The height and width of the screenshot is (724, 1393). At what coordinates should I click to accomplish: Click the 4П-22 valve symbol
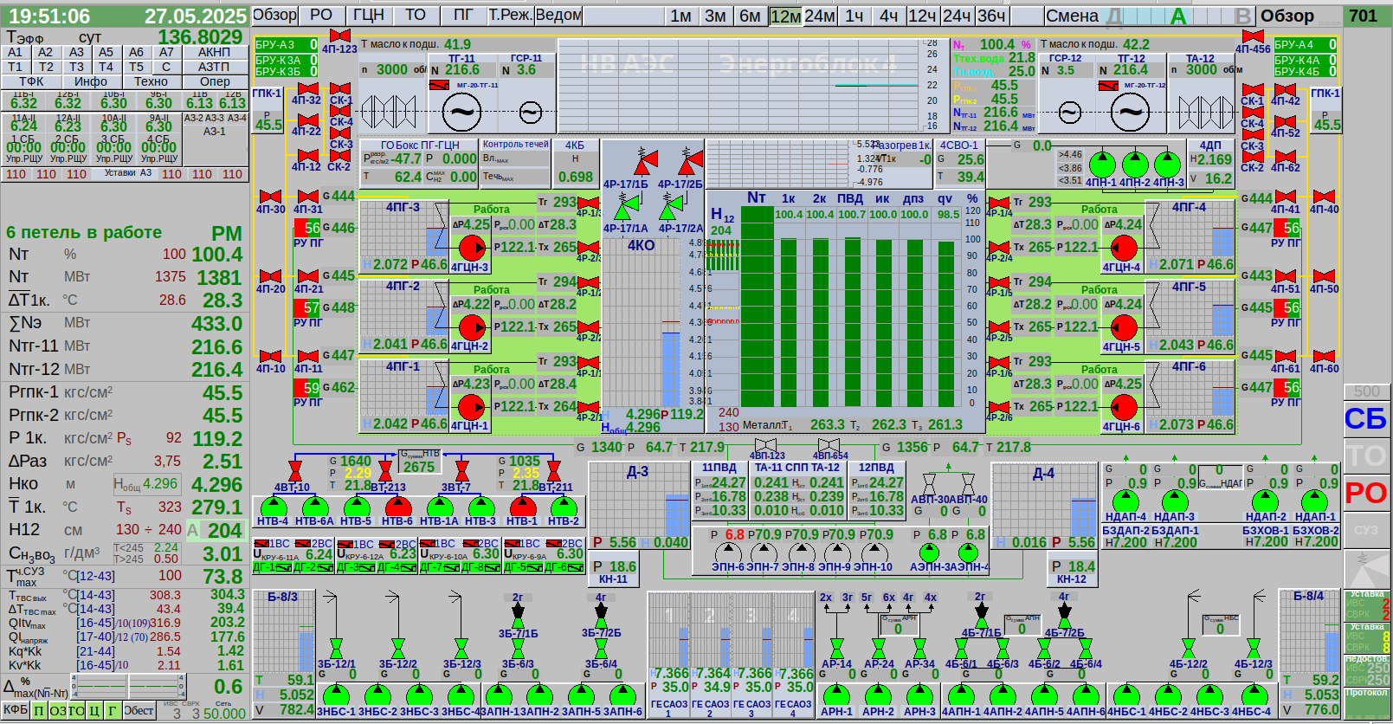coord(306,120)
